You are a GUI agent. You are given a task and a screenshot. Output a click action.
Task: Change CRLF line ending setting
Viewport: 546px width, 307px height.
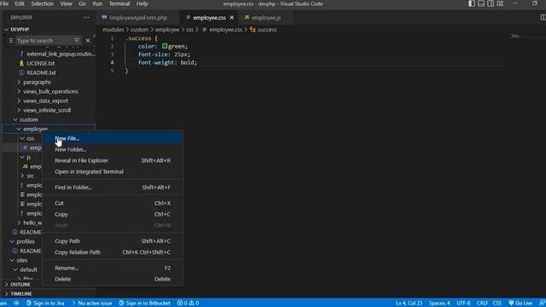[x=482, y=304]
